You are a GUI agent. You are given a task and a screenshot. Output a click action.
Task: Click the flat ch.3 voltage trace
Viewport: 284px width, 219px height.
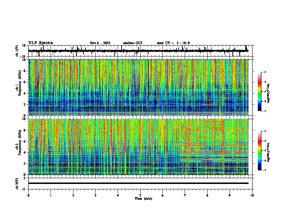(x=138, y=183)
